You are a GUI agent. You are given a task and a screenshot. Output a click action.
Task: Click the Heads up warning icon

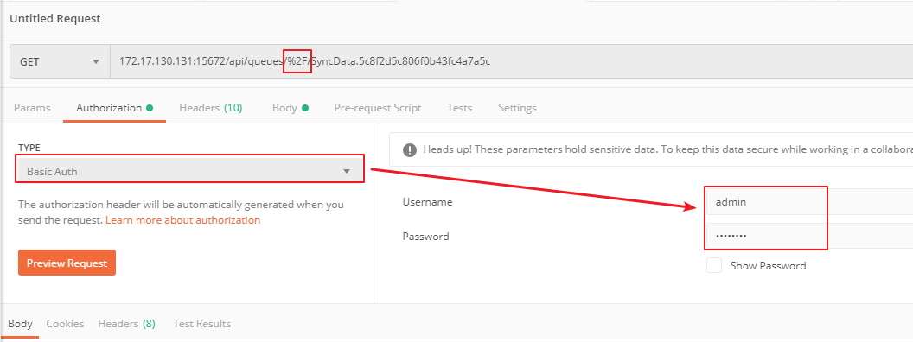click(x=410, y=149)
